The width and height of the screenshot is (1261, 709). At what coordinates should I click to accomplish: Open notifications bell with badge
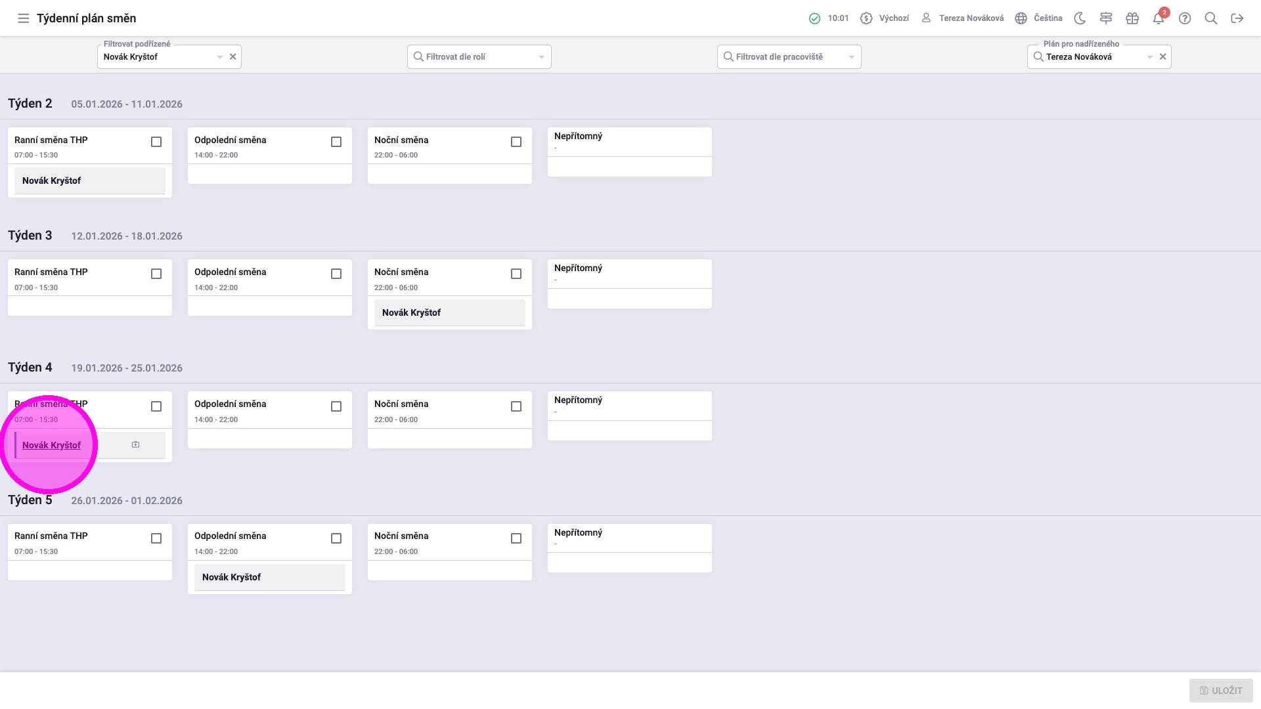coord(1159,18)
